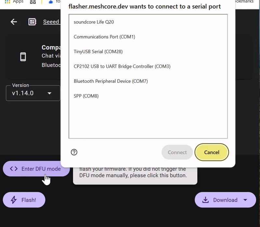Click the smartphone icon on the compatibility card
260x227 pixels.
pyautogui.click(x=23, y=56)
